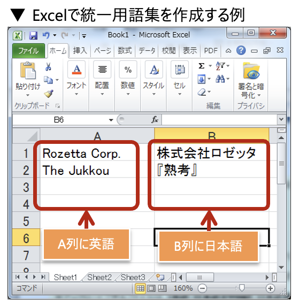Select the Sheet3 worksheet tab
The width and height of the screenshot is (299, 307).
pyautogui.click(x=133, y=277)
